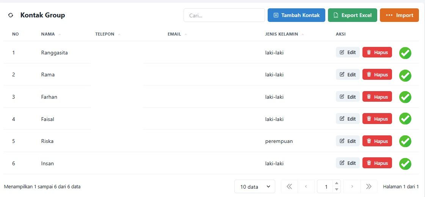The width and height of the screenshot is (425, 197).
Task: Click green checkmark icon for Ranggasita
Action: tap(405, 53)
